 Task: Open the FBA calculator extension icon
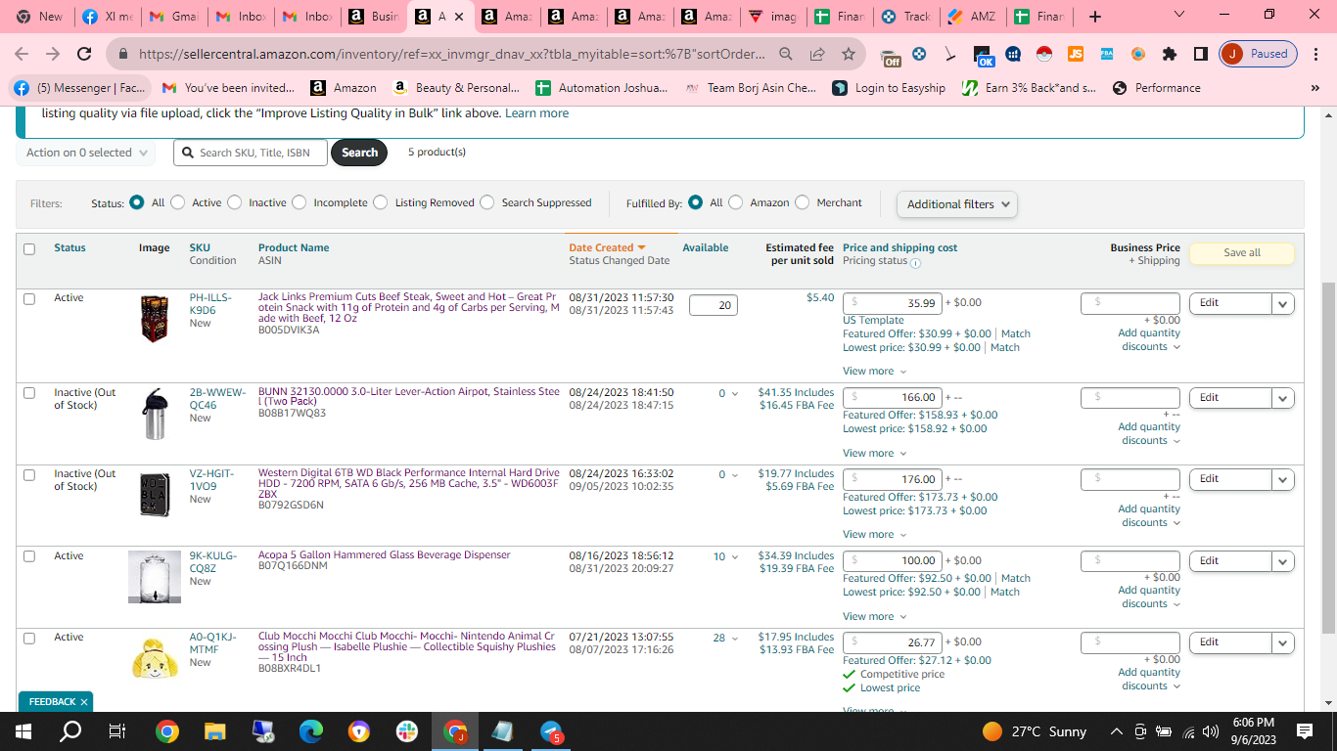point(1107,55)
